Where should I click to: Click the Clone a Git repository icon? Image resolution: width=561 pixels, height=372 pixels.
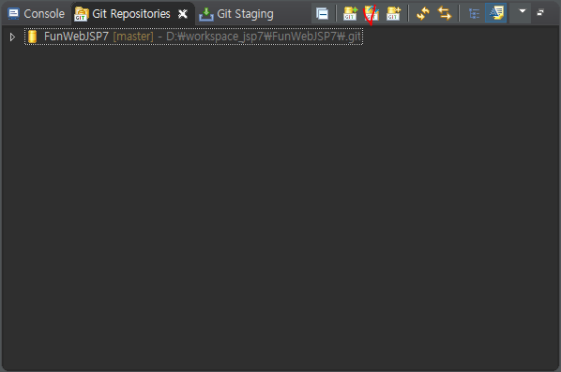371,14
